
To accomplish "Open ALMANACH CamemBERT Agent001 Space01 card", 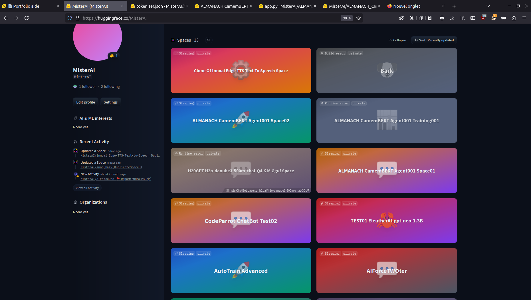I will pos(387,171).
